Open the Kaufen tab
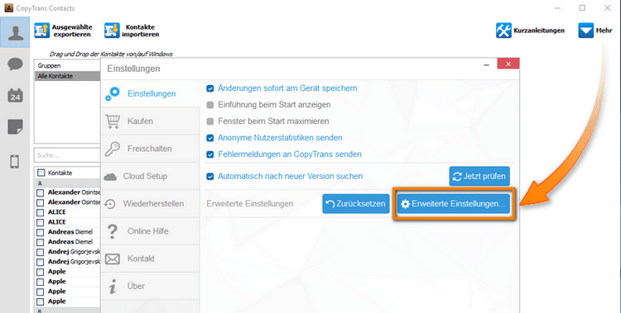Viewport: 621px width, 313px height. pyautogui.click(x=150, y=121)
